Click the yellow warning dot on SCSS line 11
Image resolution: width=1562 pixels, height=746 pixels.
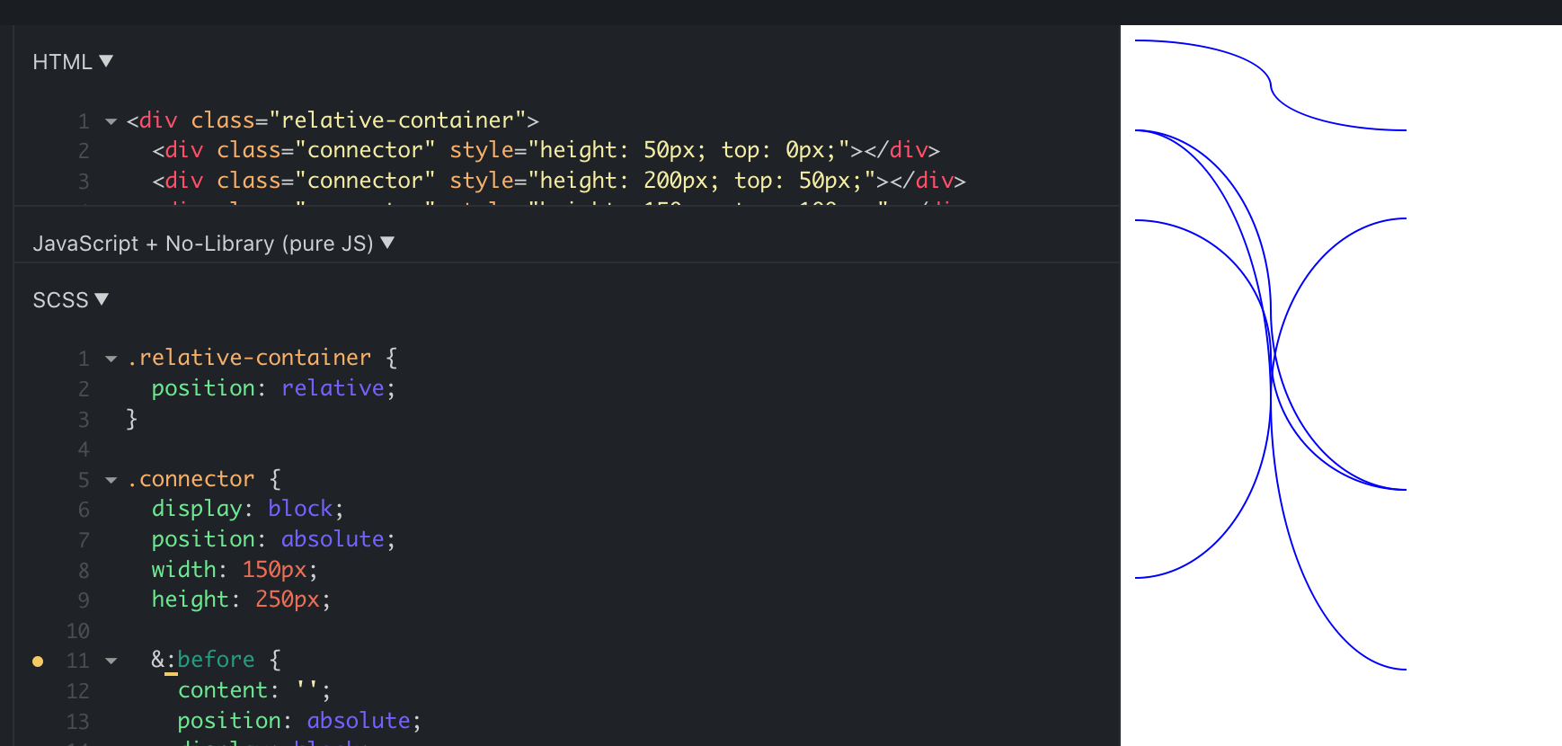(x=38, y=662)
